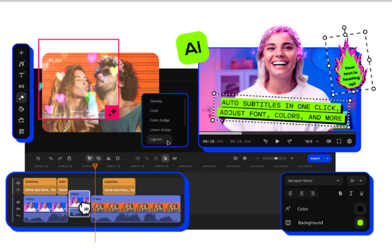
Task: Toggle underline text formatting
Action: pos(362,193)
